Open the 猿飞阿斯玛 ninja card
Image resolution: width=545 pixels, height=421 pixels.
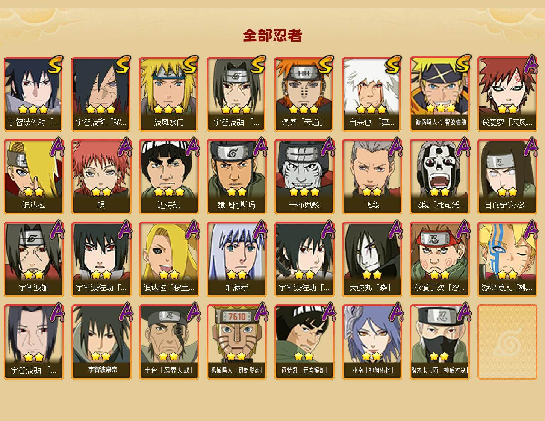[236, 177]
